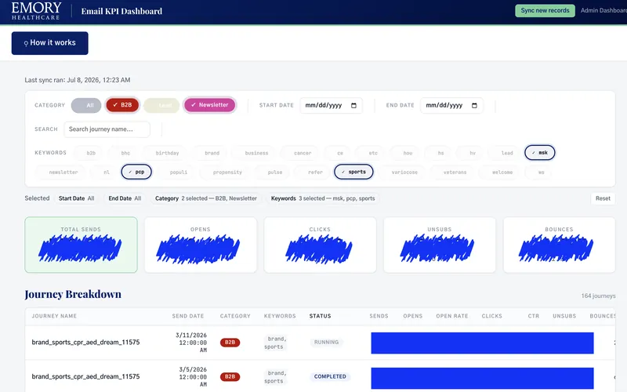
Task: Click the Category 2 selected summary pill
Action: click(206, 198)
